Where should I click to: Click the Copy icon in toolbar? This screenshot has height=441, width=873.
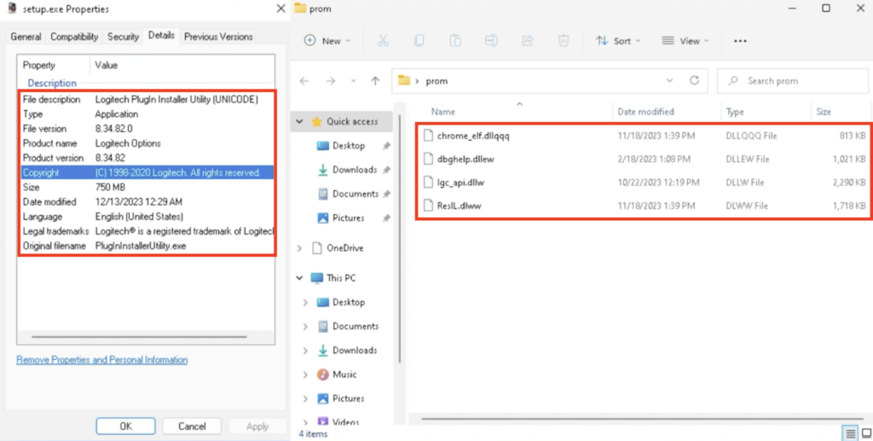pyautogui.click(x=419, y=41)
